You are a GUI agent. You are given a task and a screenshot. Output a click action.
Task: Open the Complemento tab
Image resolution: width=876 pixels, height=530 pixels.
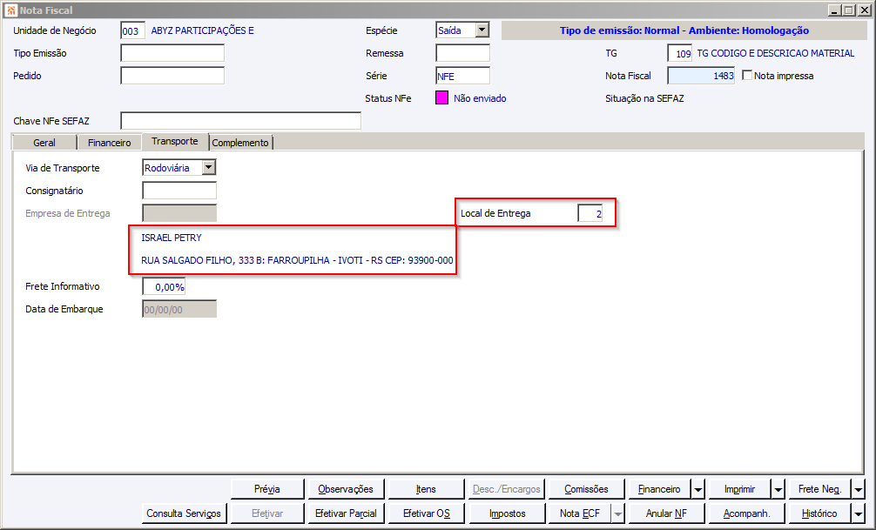point(240,143)
